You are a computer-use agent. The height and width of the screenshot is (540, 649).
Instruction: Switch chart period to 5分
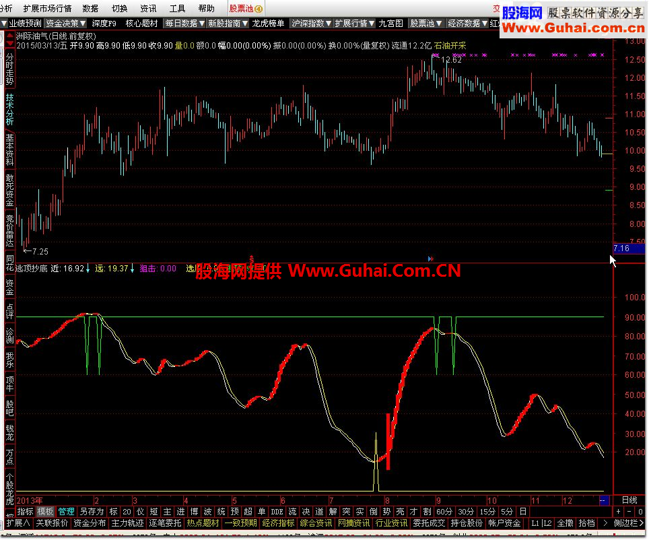[507, 512]
